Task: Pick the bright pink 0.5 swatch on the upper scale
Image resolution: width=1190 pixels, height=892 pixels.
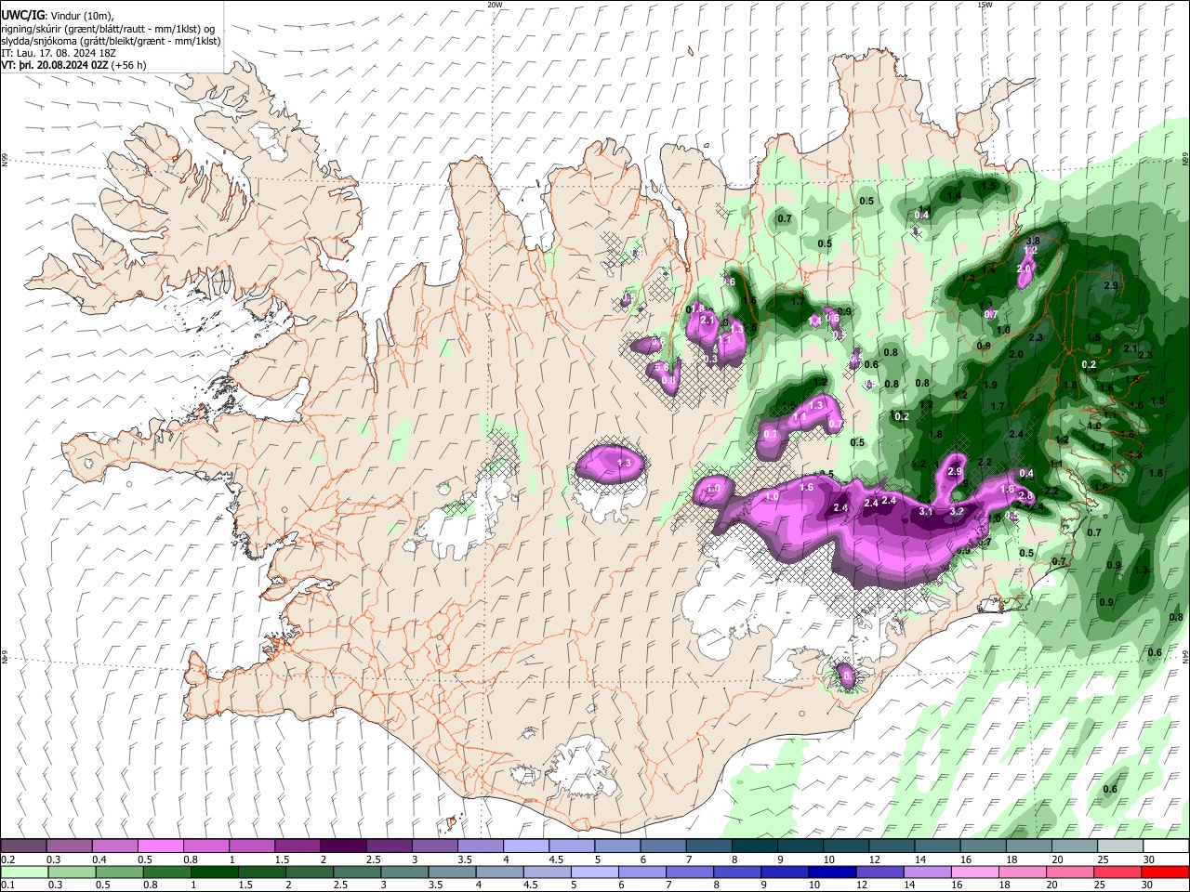Action: pyautogui.click(x=160, y=846)
